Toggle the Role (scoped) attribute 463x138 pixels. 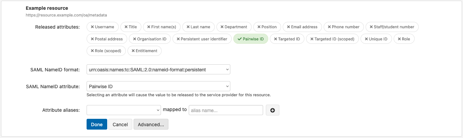tap(106, 51)
